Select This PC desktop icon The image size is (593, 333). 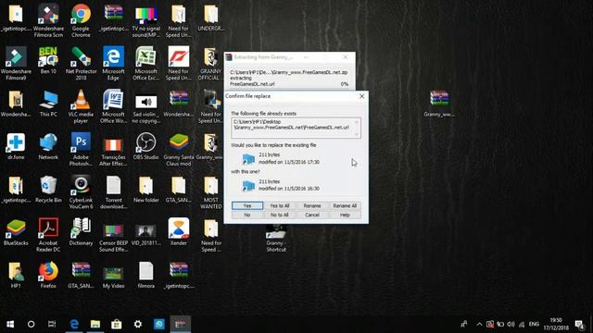coord(48,104)
